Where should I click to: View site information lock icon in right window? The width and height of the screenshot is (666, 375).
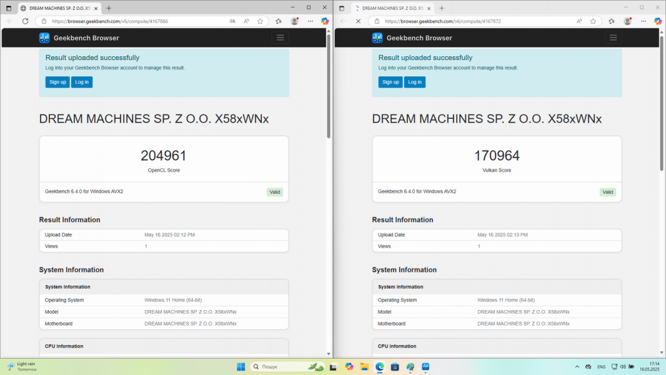click(x=377, y=21)
